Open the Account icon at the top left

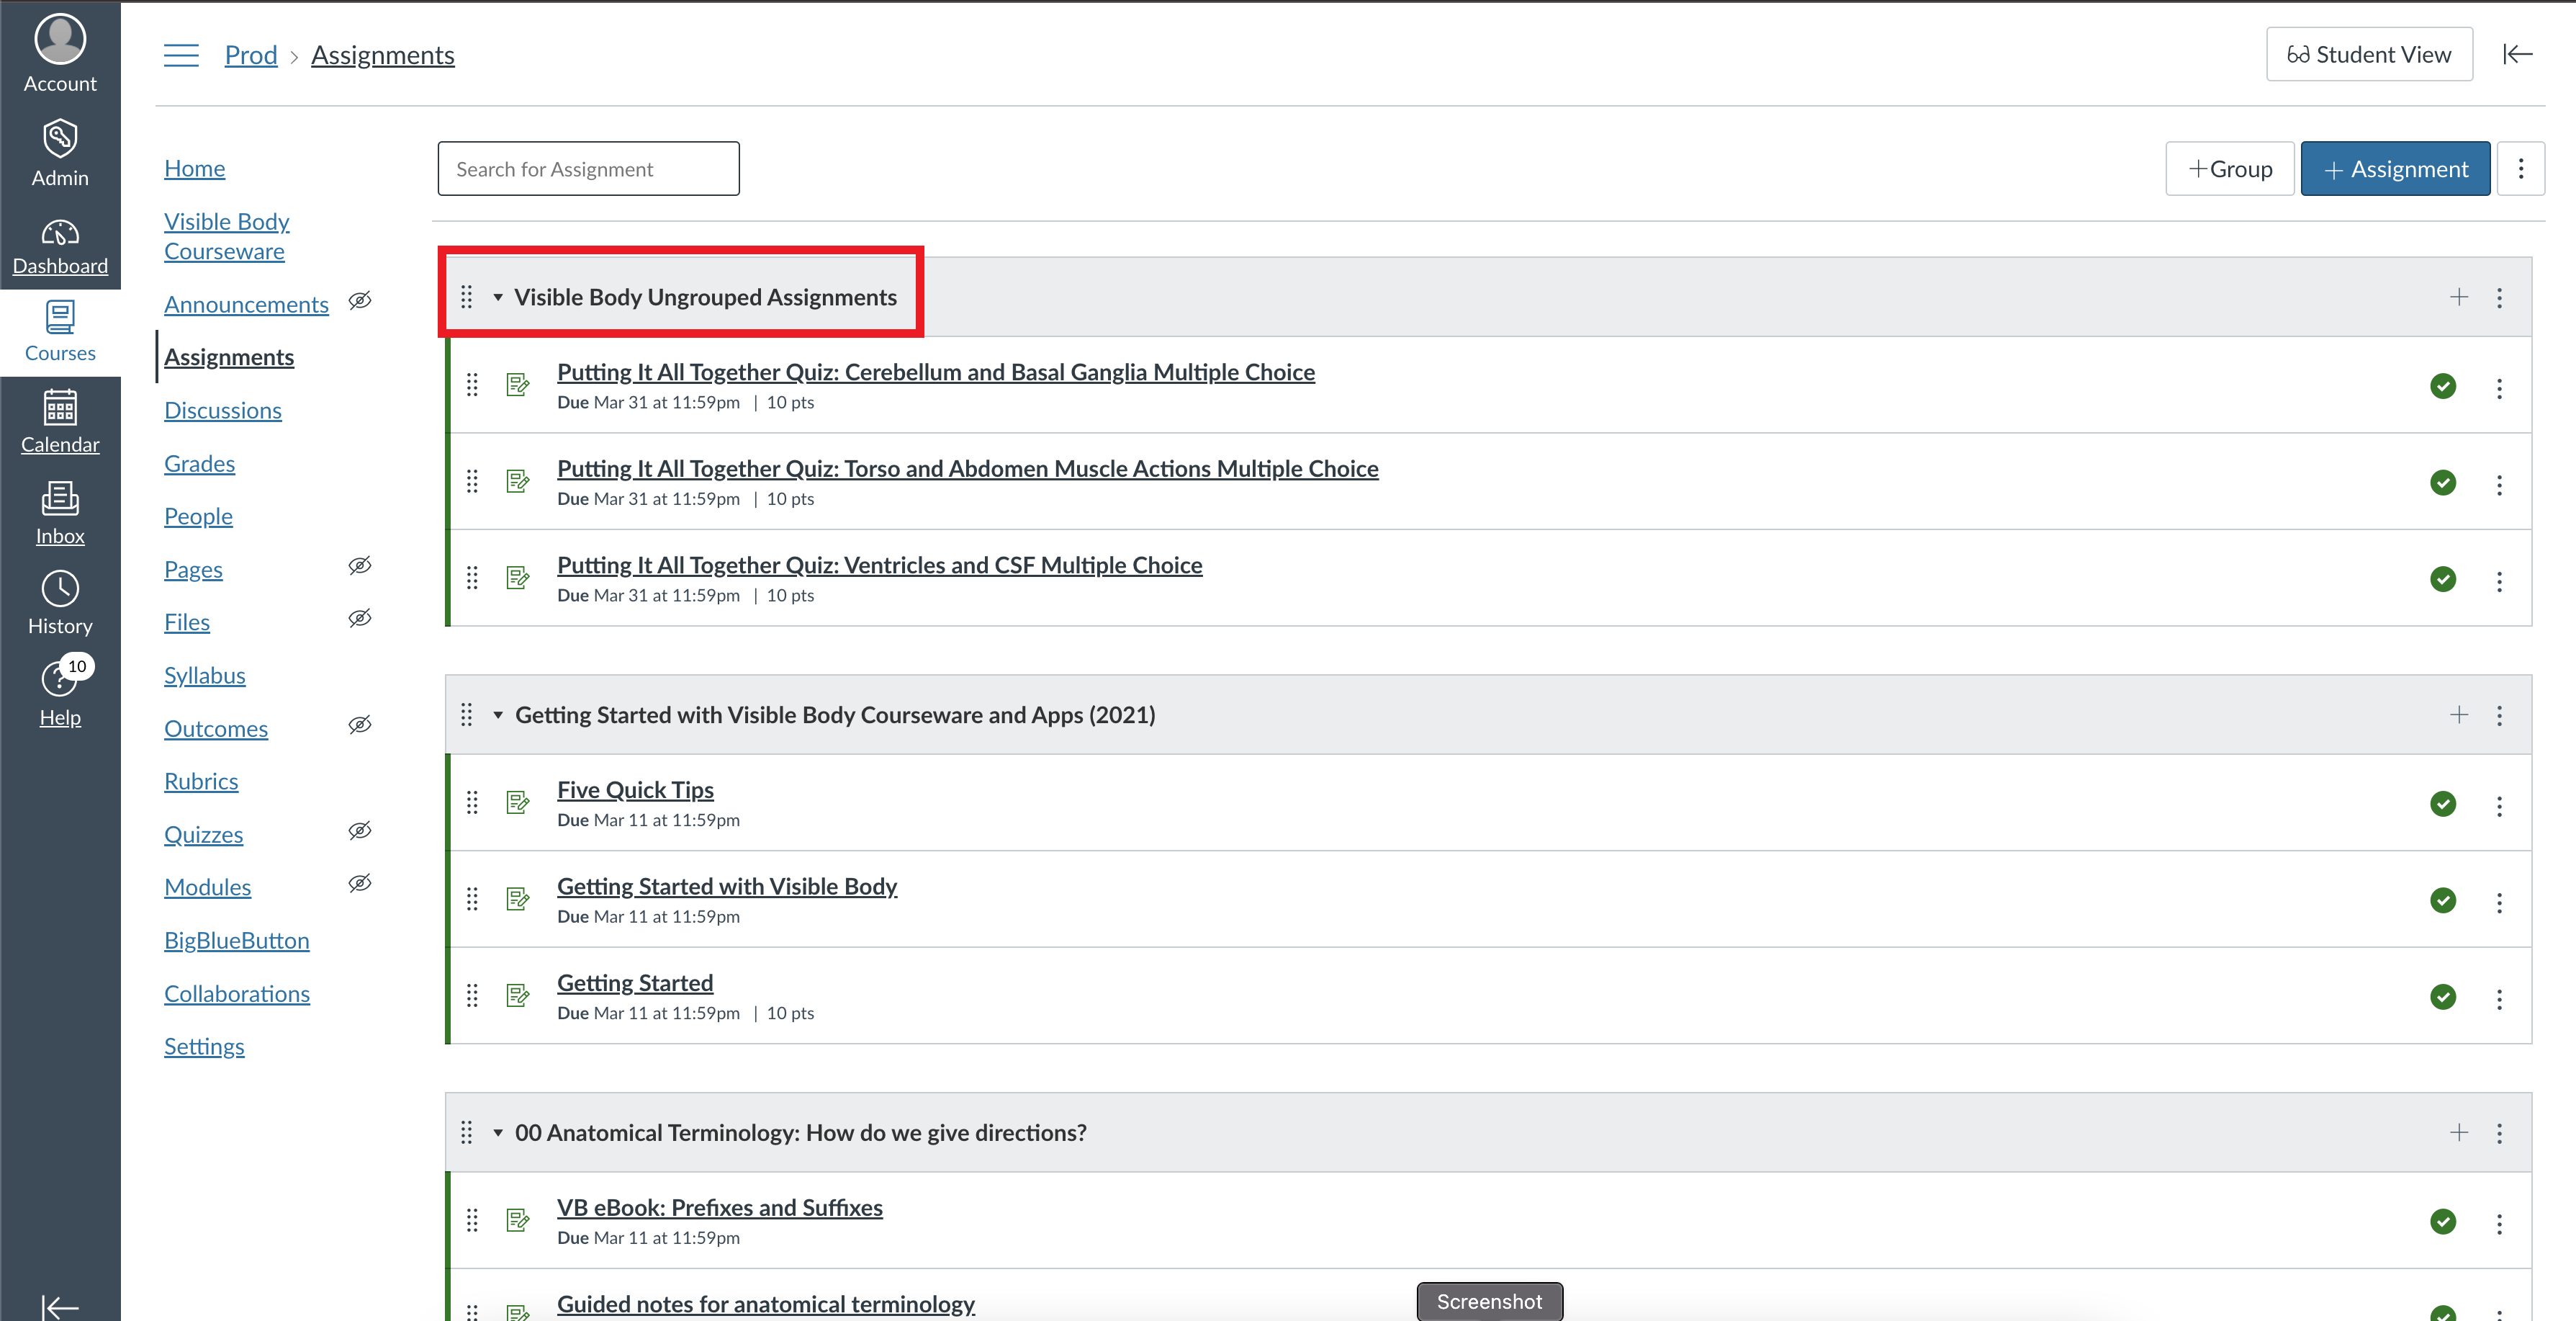click(x=60, y=45)
